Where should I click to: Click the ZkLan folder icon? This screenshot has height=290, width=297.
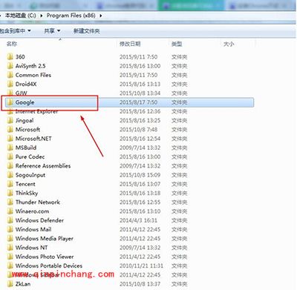tap(10, 284)
